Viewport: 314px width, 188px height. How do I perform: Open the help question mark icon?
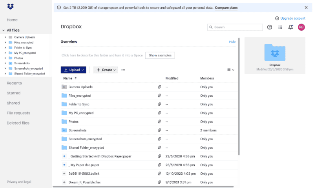[x=270, y=27]
